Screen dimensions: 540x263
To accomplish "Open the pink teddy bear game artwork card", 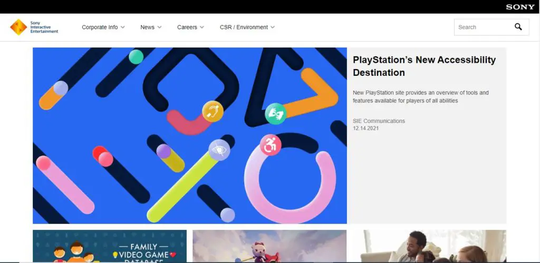I will pyautogui.click(x=269, y=246).
